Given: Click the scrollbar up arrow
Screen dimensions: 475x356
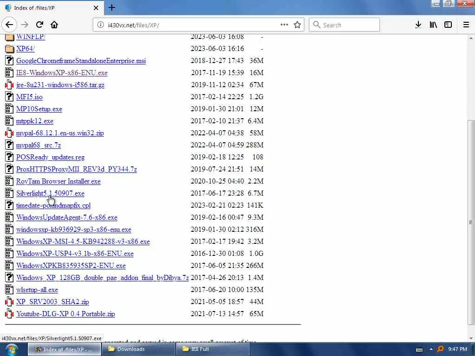Looking at the screenshot, I should (x=471, y=38).
